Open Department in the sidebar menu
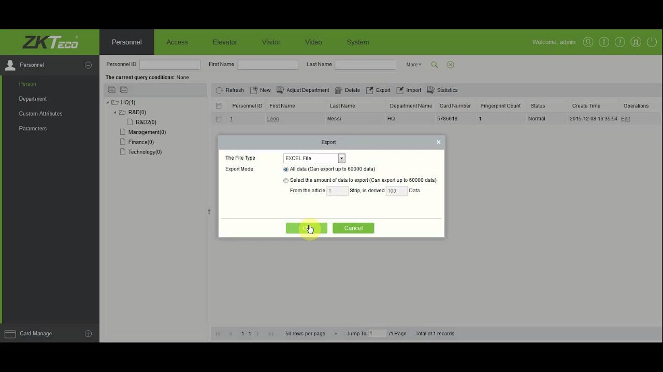The width and height of the screenshot is (663, 372). tap(33, 99)
